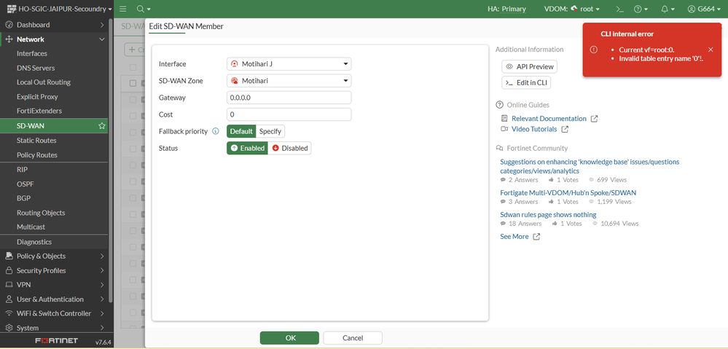Click the external link icon beside See More
728x349 pixels.
[x=536, y=237]
